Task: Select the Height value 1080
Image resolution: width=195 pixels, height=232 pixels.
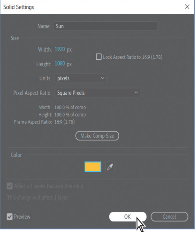Action: 60,63
